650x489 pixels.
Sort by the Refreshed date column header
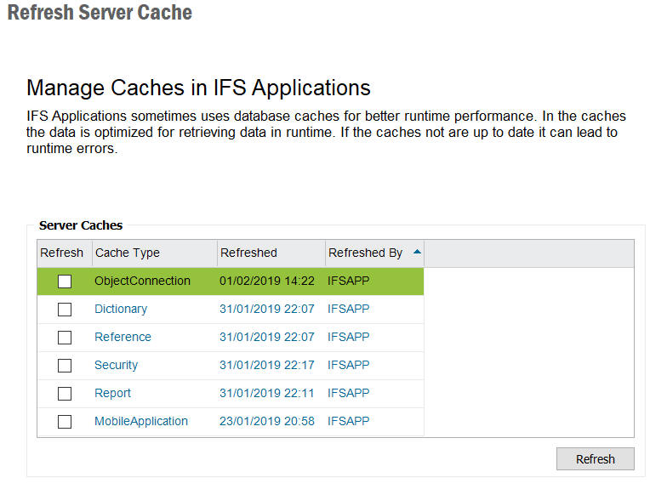click(248, 253)
